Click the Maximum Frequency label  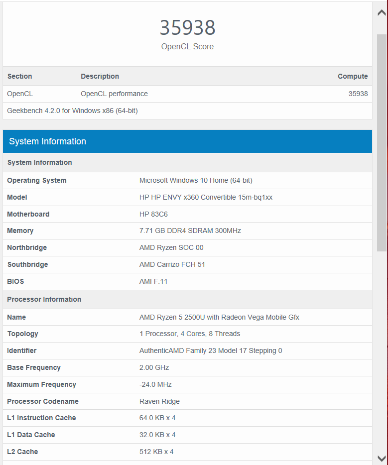pos(41,385)
